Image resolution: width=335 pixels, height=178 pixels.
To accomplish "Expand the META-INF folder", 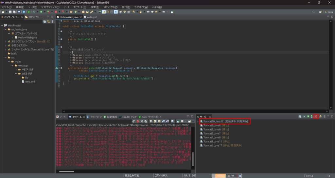I will (15, 69).
